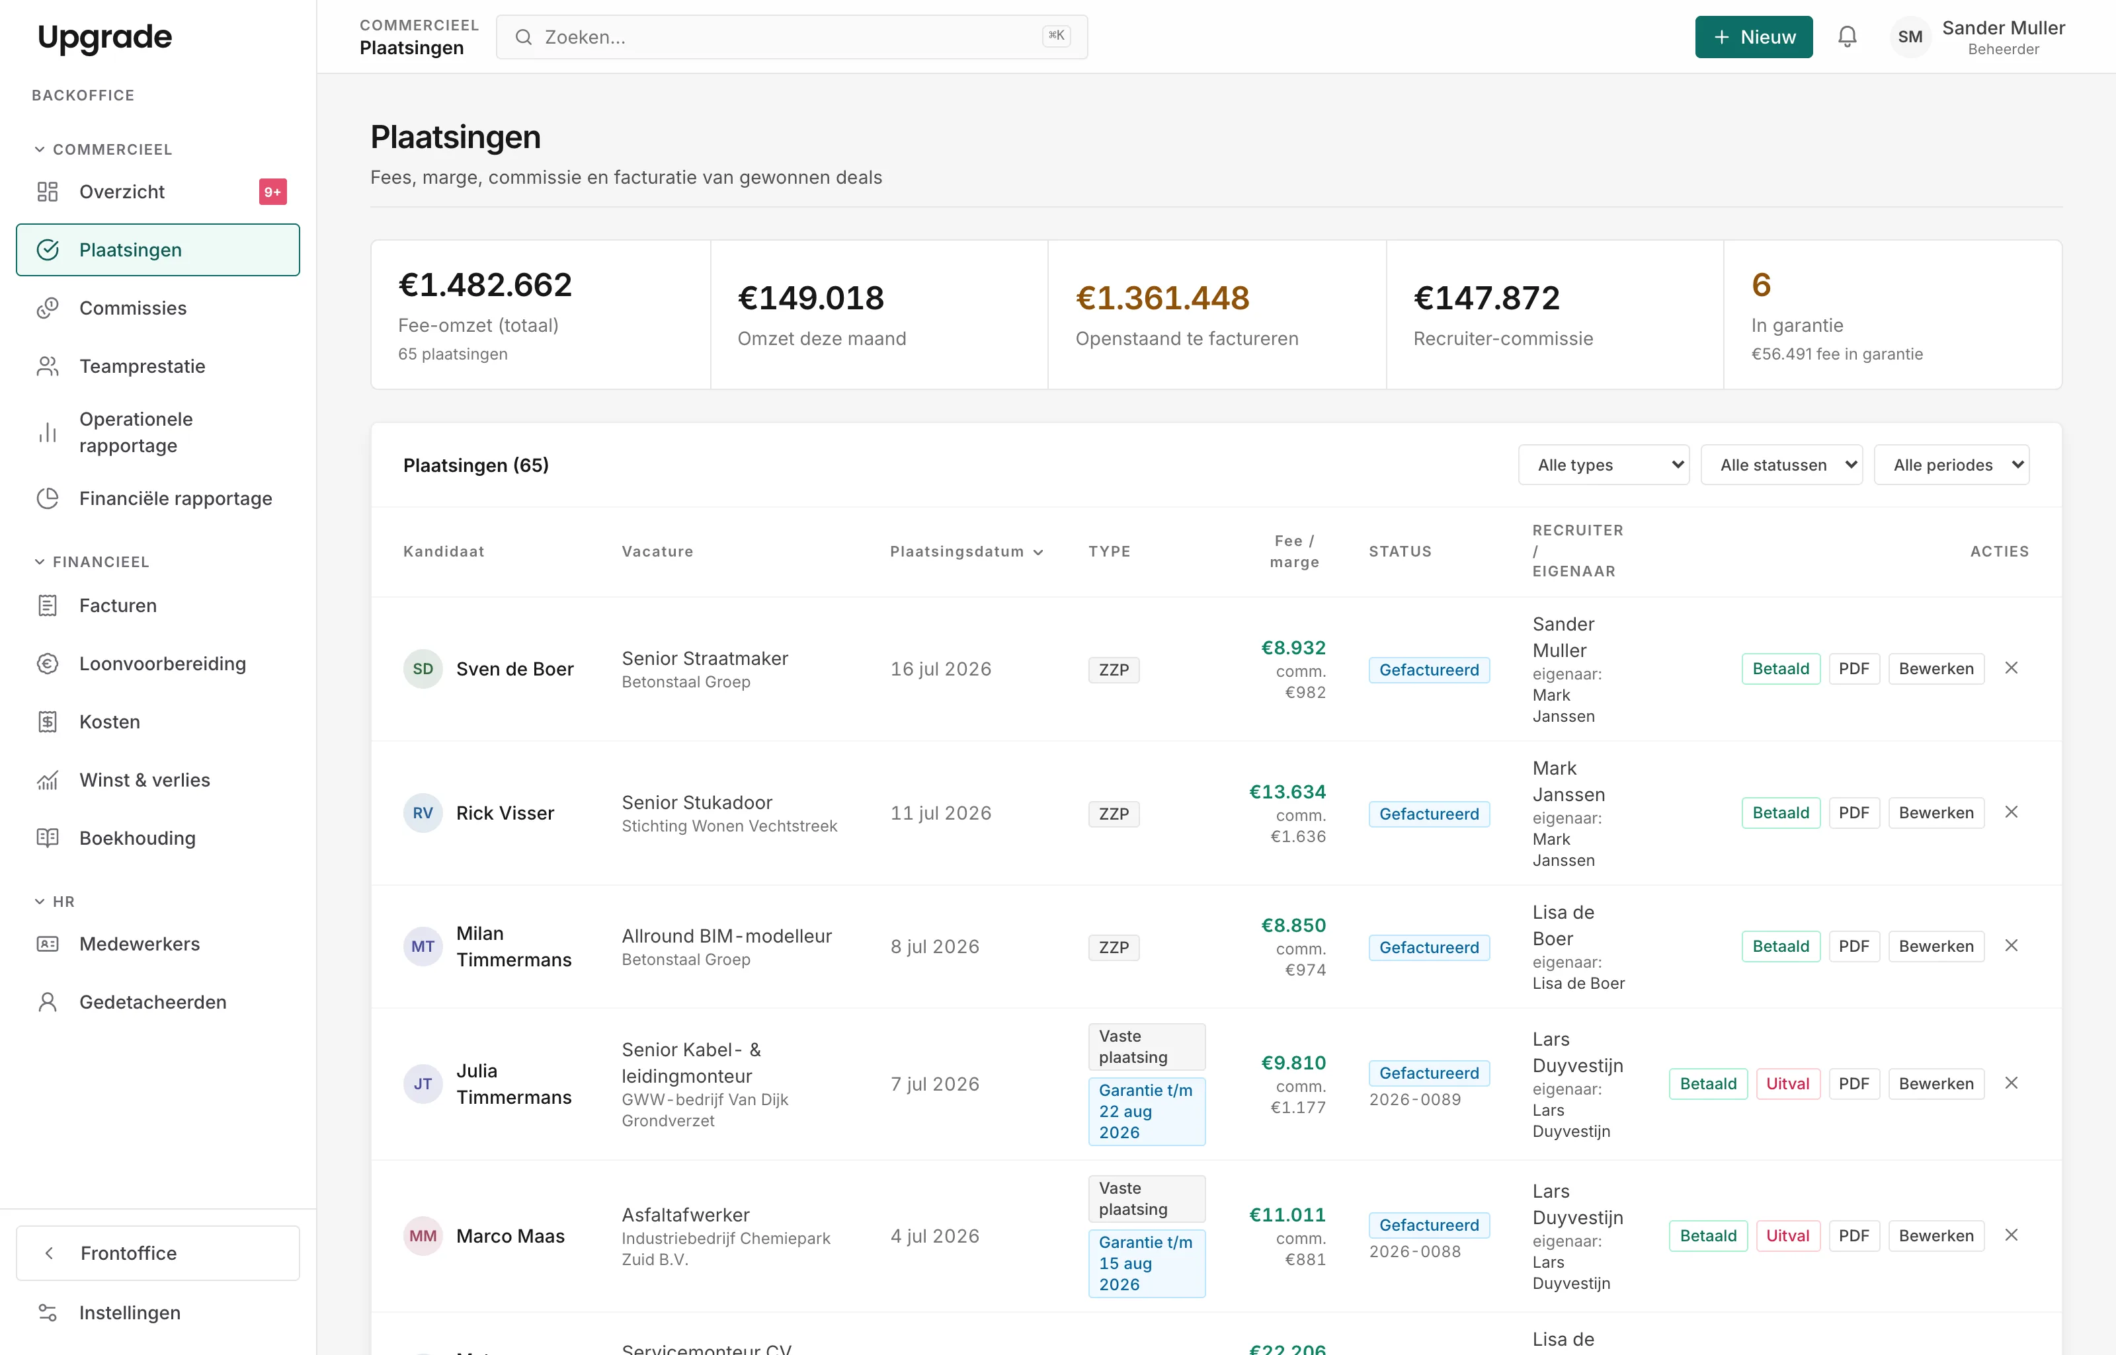Click the Fee / marge column header
The image size is (2116, 1355).
(x=1294, y=552)
